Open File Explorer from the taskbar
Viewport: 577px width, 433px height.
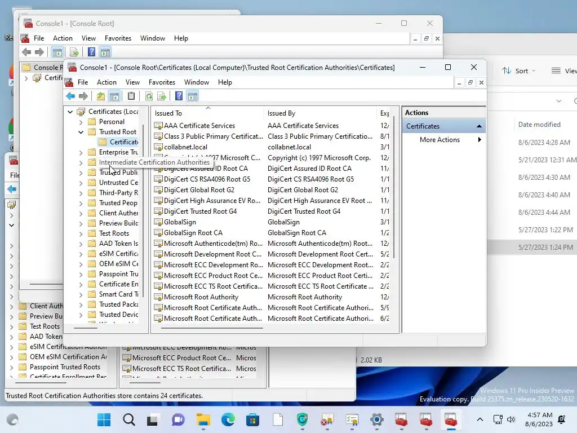point(203,419)
